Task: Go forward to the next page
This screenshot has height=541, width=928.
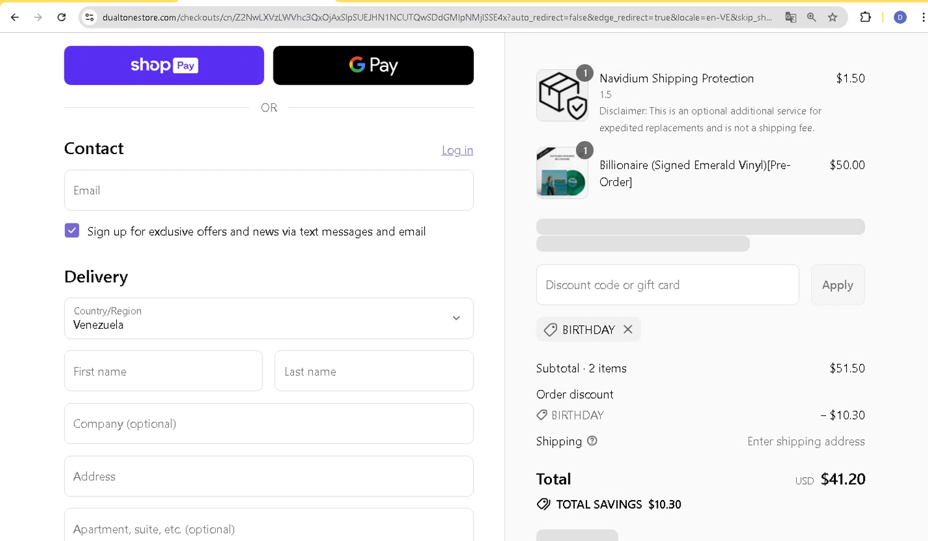Action: click(38, 17)
